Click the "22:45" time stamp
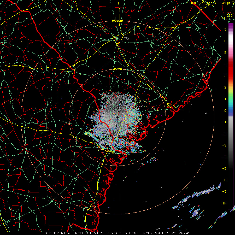This screenshot has width=235, height=235. [185, 233]
